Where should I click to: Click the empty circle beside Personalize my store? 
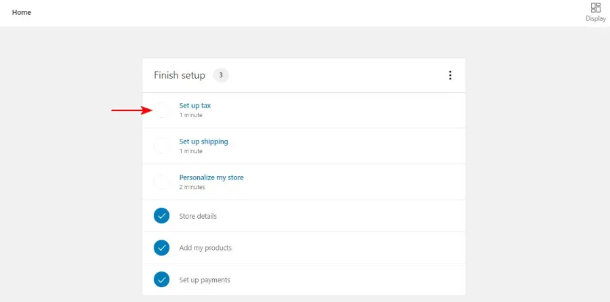[x=162, y=182]
